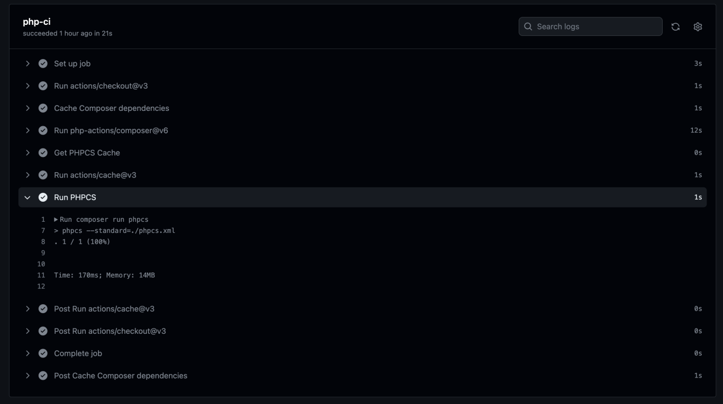Select the Post Run actions/cache@v3 row
This screenshot has width=723, height=404.
(x=363, y=308)
